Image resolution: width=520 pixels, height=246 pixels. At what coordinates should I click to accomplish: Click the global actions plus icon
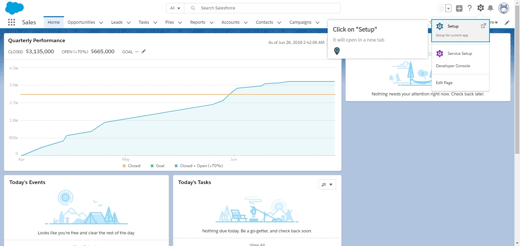[x=459, y=8]
